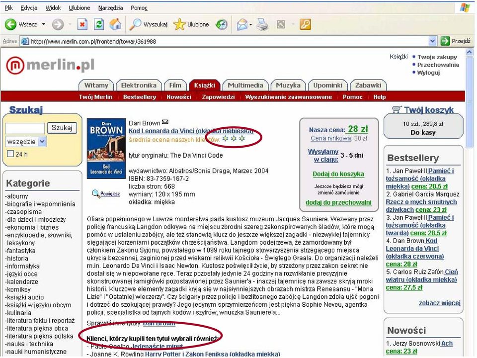Click Do kasy checkout button
This screenshot has height=358, width=477.
(x=423, y=132)
